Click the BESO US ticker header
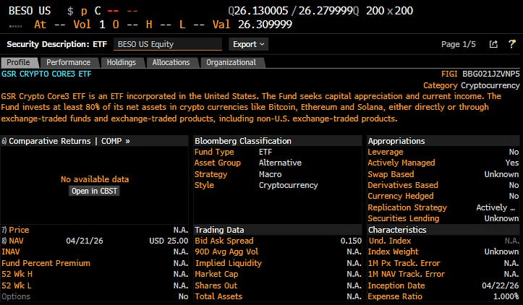This screenshot has height=305, width=523. tap(27, 11)
